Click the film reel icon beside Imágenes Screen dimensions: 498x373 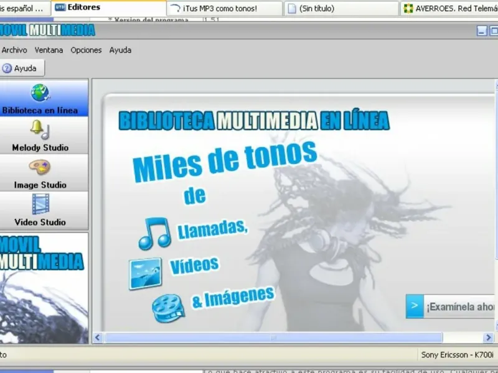[x=168, y=308]
